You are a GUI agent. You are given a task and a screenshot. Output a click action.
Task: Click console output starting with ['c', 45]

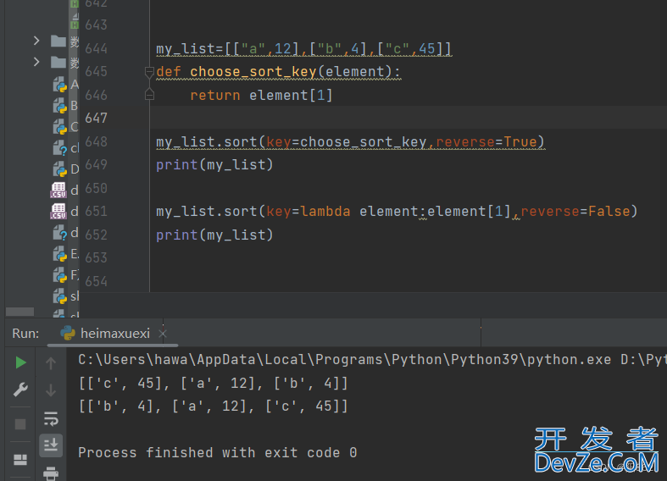(214, 384)
